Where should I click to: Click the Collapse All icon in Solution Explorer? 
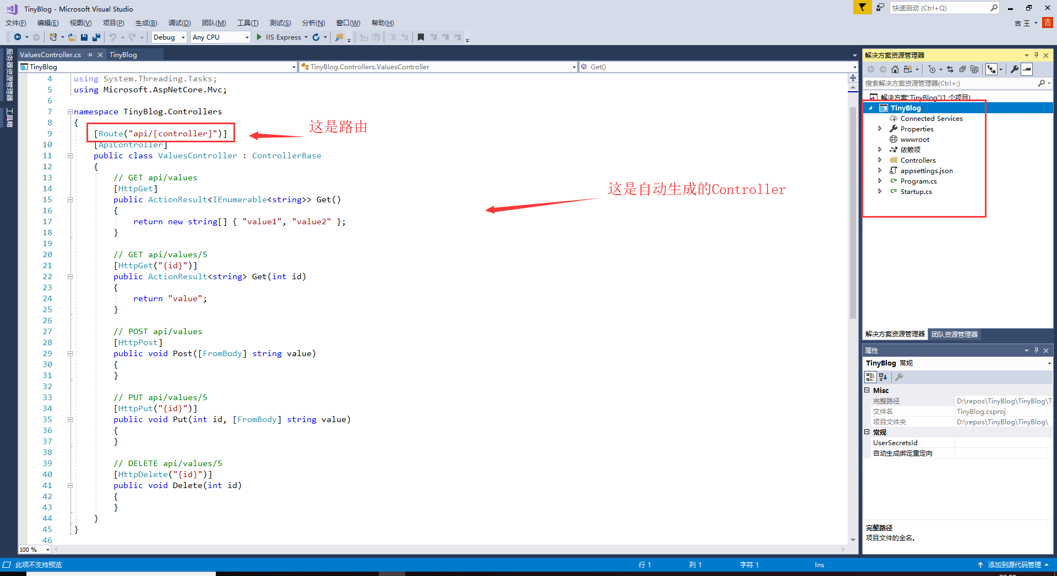pyautogui.click(x=962, y=69)
